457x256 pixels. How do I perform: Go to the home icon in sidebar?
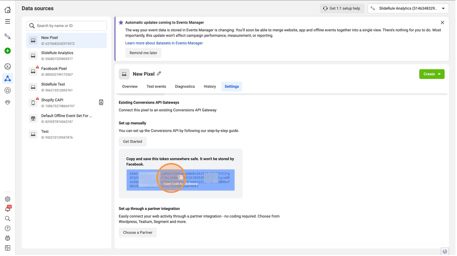coord(8,10)
